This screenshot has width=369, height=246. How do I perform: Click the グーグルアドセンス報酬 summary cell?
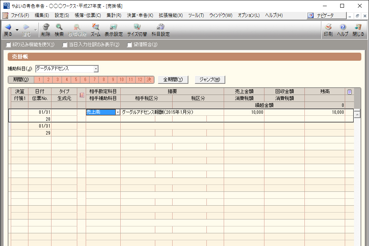click(172, 112)
